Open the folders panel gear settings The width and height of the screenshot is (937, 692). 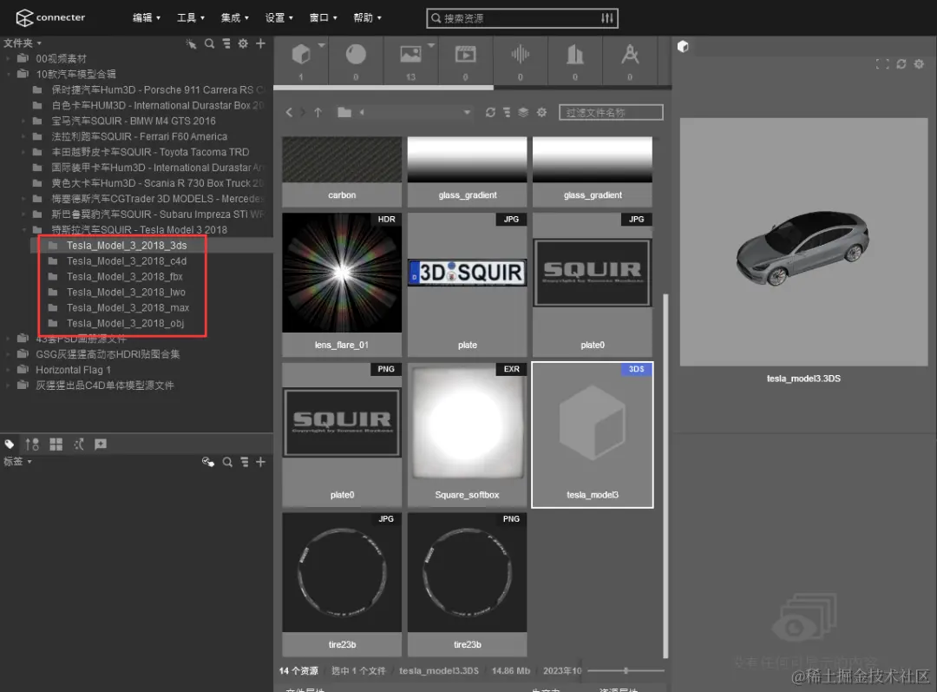243,43
